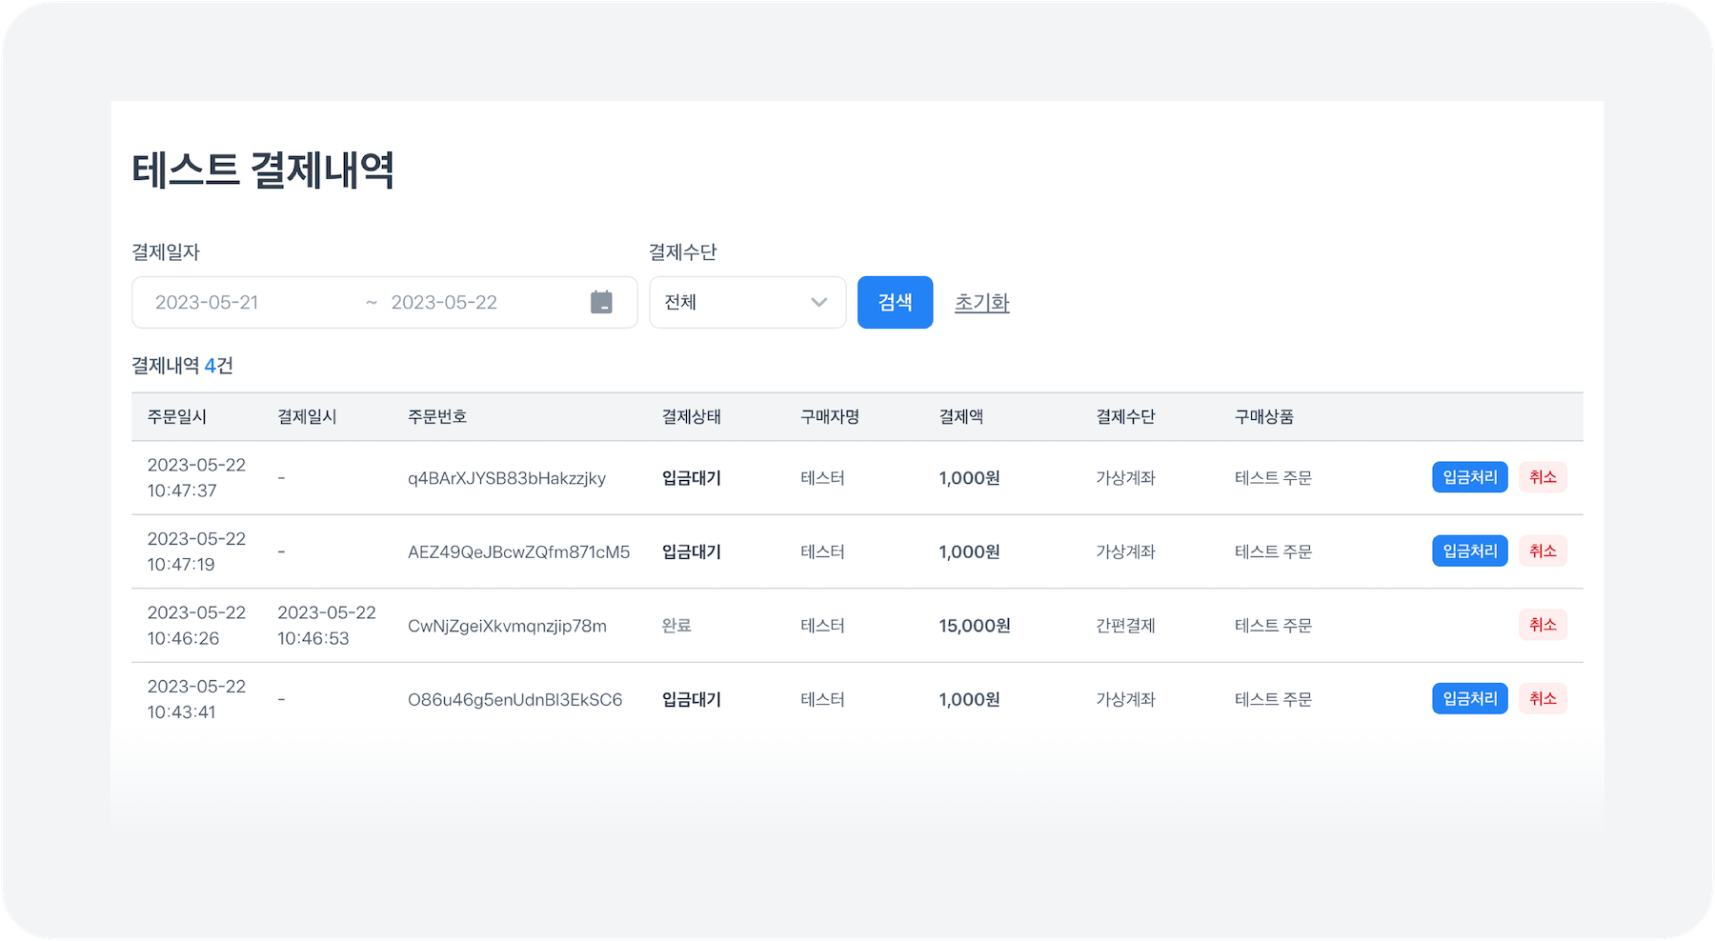Click the 주문일시 column header
The height and width of the screenshot is (941, 1715).
pyautogui.click(x=177, y=416)
